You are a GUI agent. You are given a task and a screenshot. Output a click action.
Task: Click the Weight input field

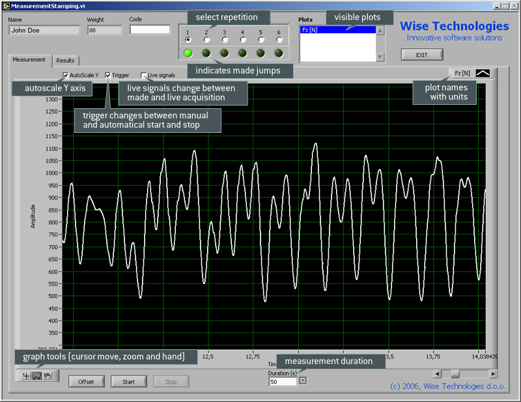click(105, 30)
